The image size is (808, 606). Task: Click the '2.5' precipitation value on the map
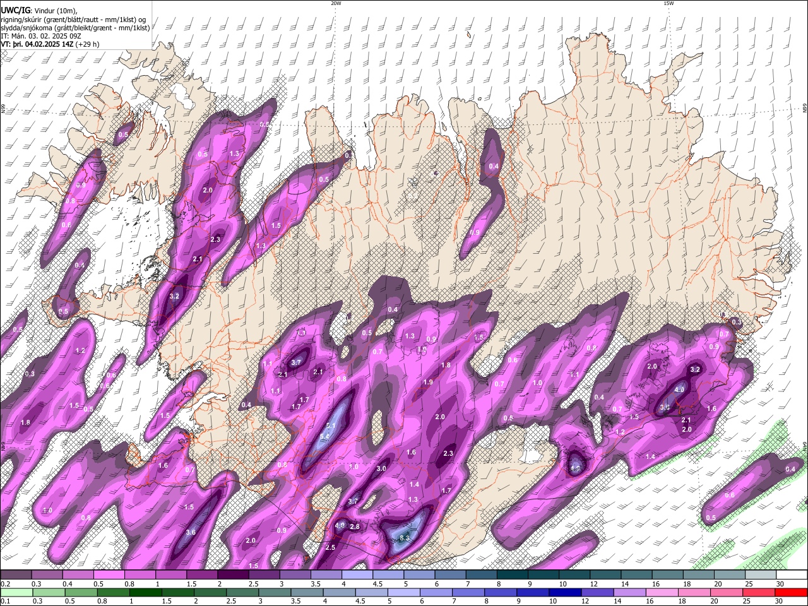pyautogui.click(x=330, y=547)
